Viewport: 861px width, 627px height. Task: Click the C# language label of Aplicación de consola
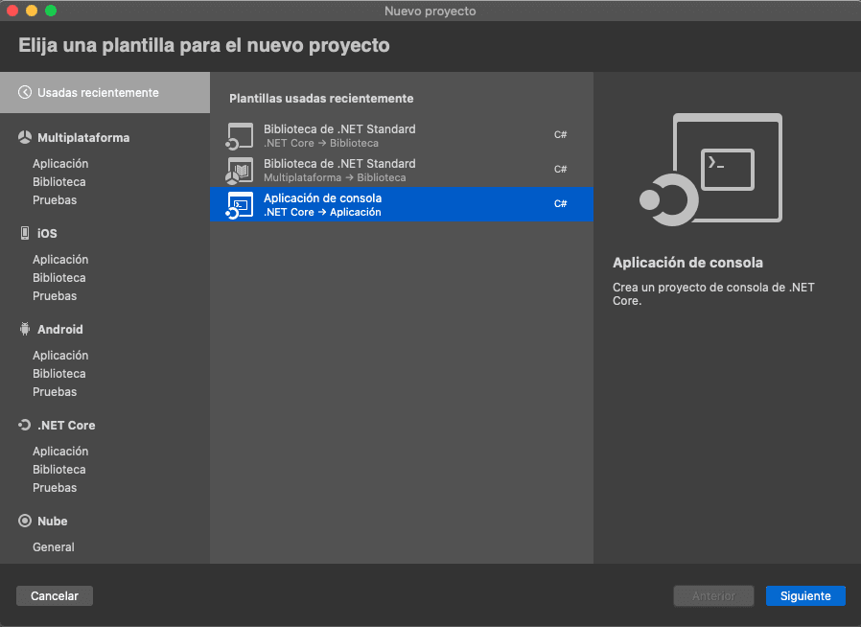(x=561, y=204)
